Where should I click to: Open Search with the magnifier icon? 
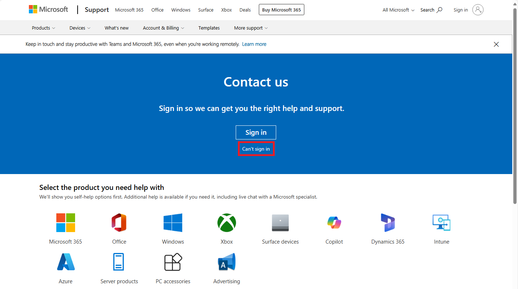click(x=431, y=10)
